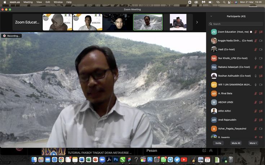Click TUTORIAL FAKBOY TINGKAT DEWA METAVERSE title
Image resolution: width=265 pixels, height=165 pixels.
tap(99, 153)
